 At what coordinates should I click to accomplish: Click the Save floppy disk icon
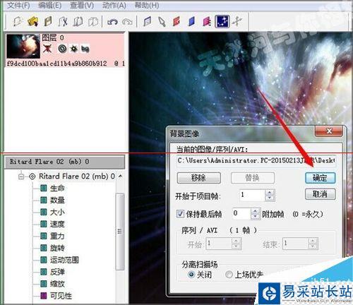pos(48,22)
